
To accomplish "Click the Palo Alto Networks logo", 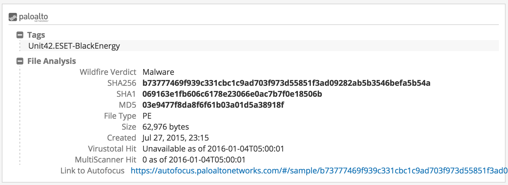I will click(28, 17).
